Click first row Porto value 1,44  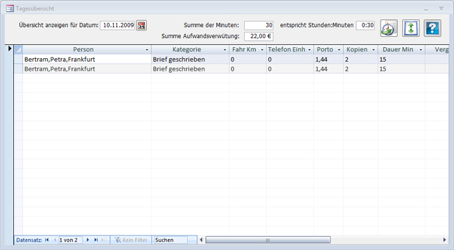click(329, 60)
